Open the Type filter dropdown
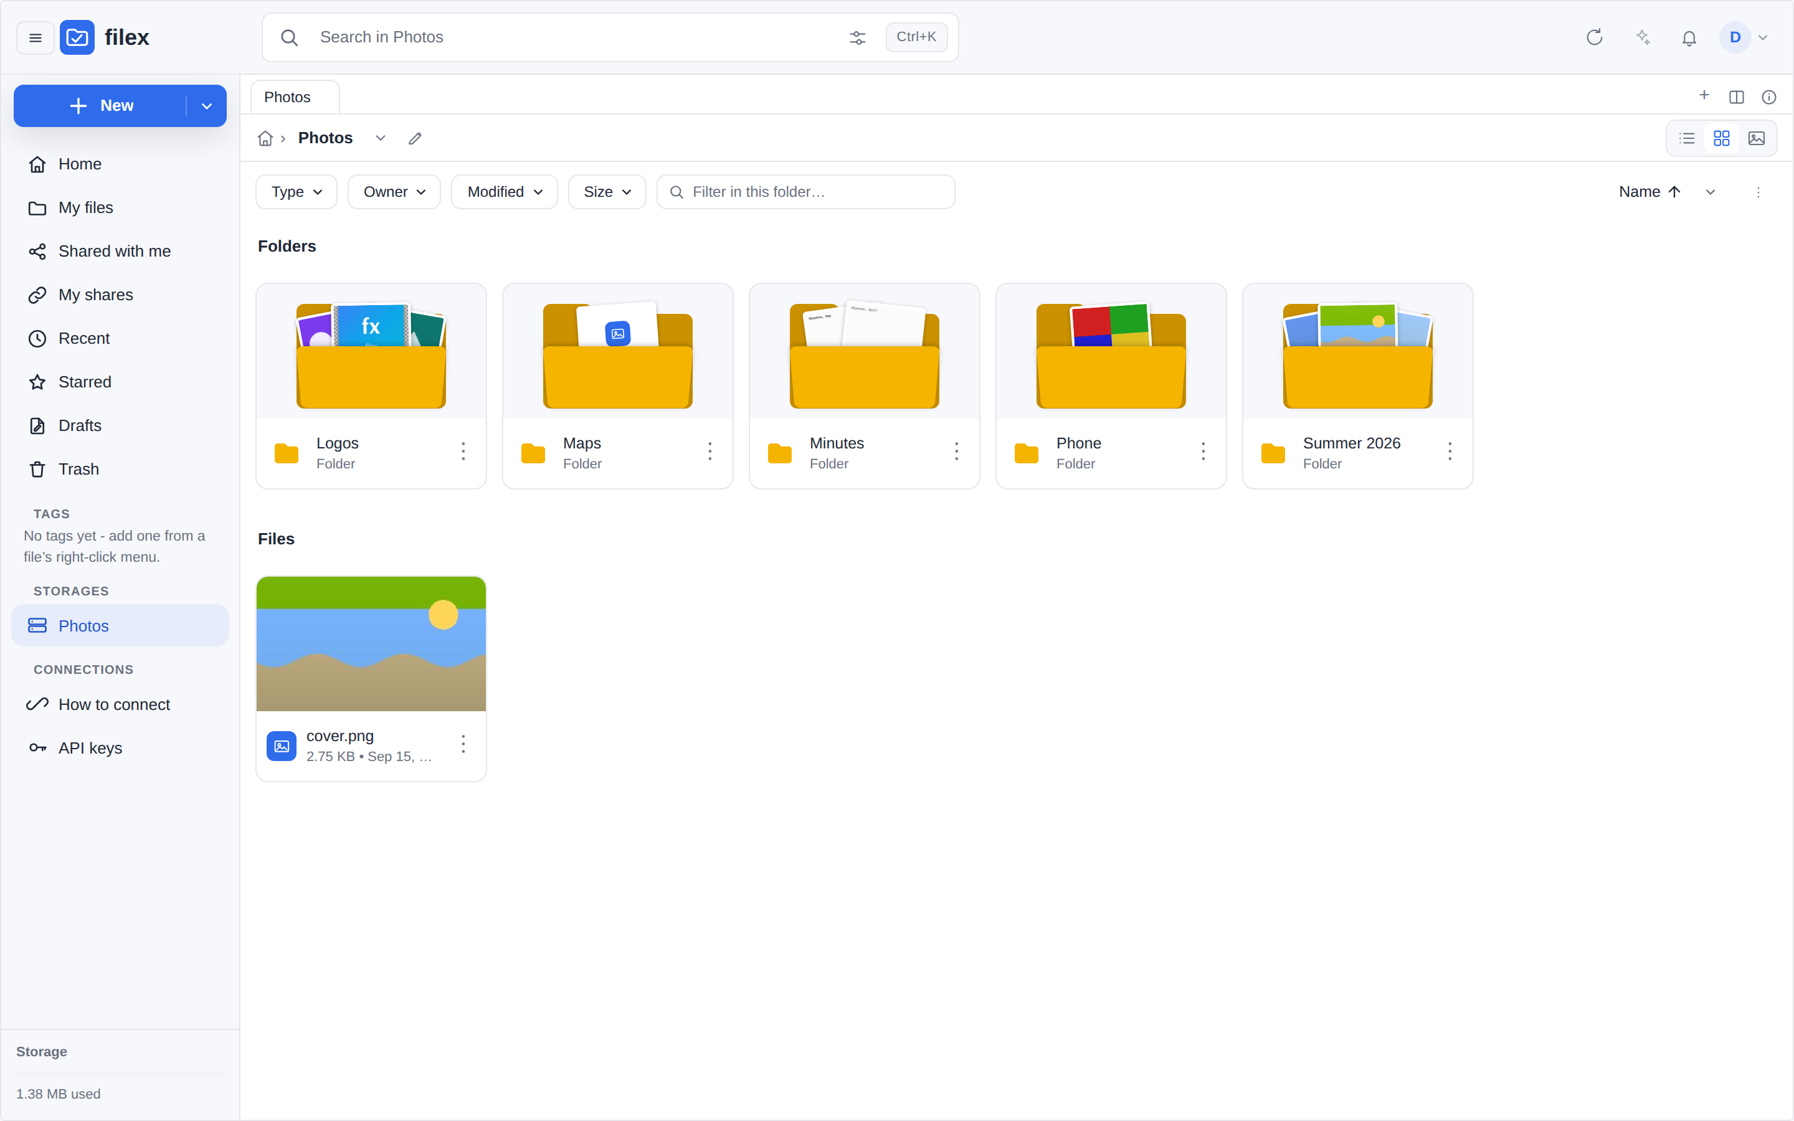1794x1121 pixels. click(297, 192)
